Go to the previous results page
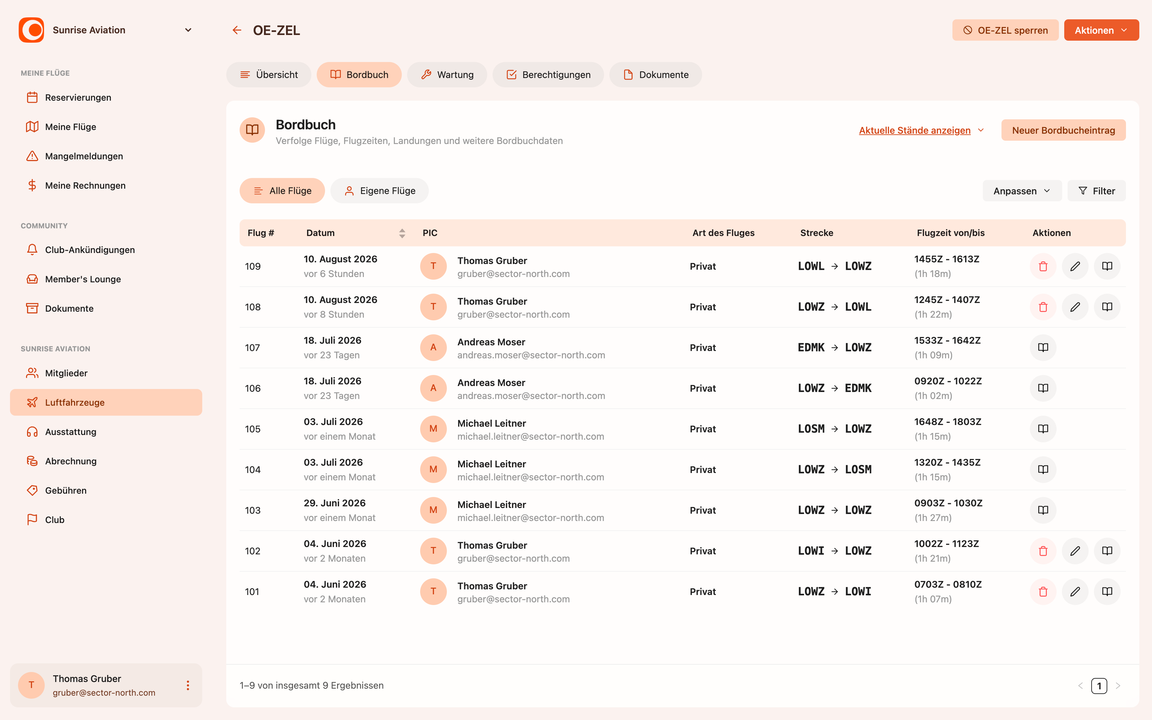This screenshot has width=1152, height=720. coord(1081,686)
